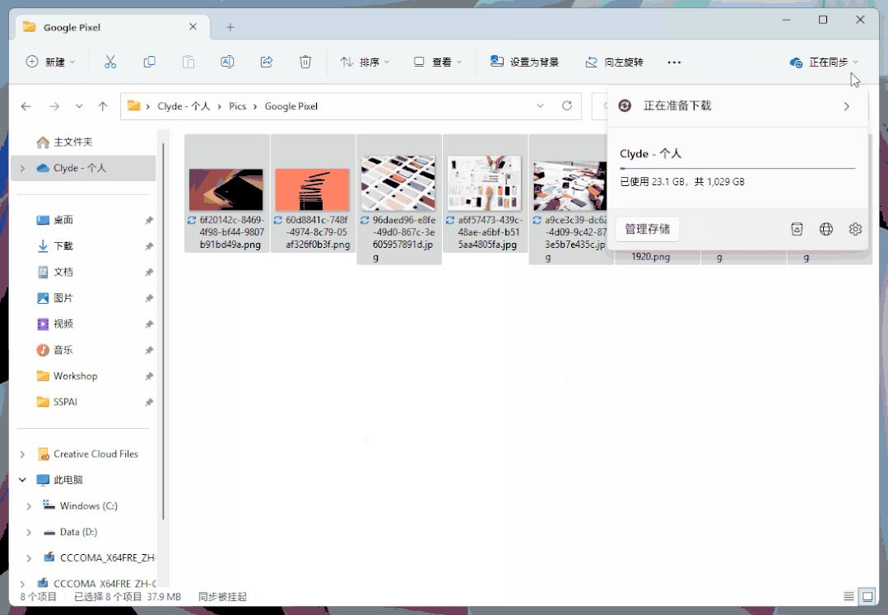
Task: Click 设置为背景 set as background
Action: coord(524,62)
